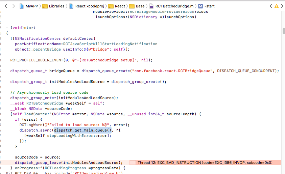
Task: Click the RCTBatchedBridge.m file icon
Action: pyautogui.click(x=151, y=6)
